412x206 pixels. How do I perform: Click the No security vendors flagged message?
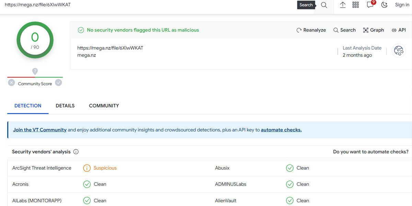143,30
